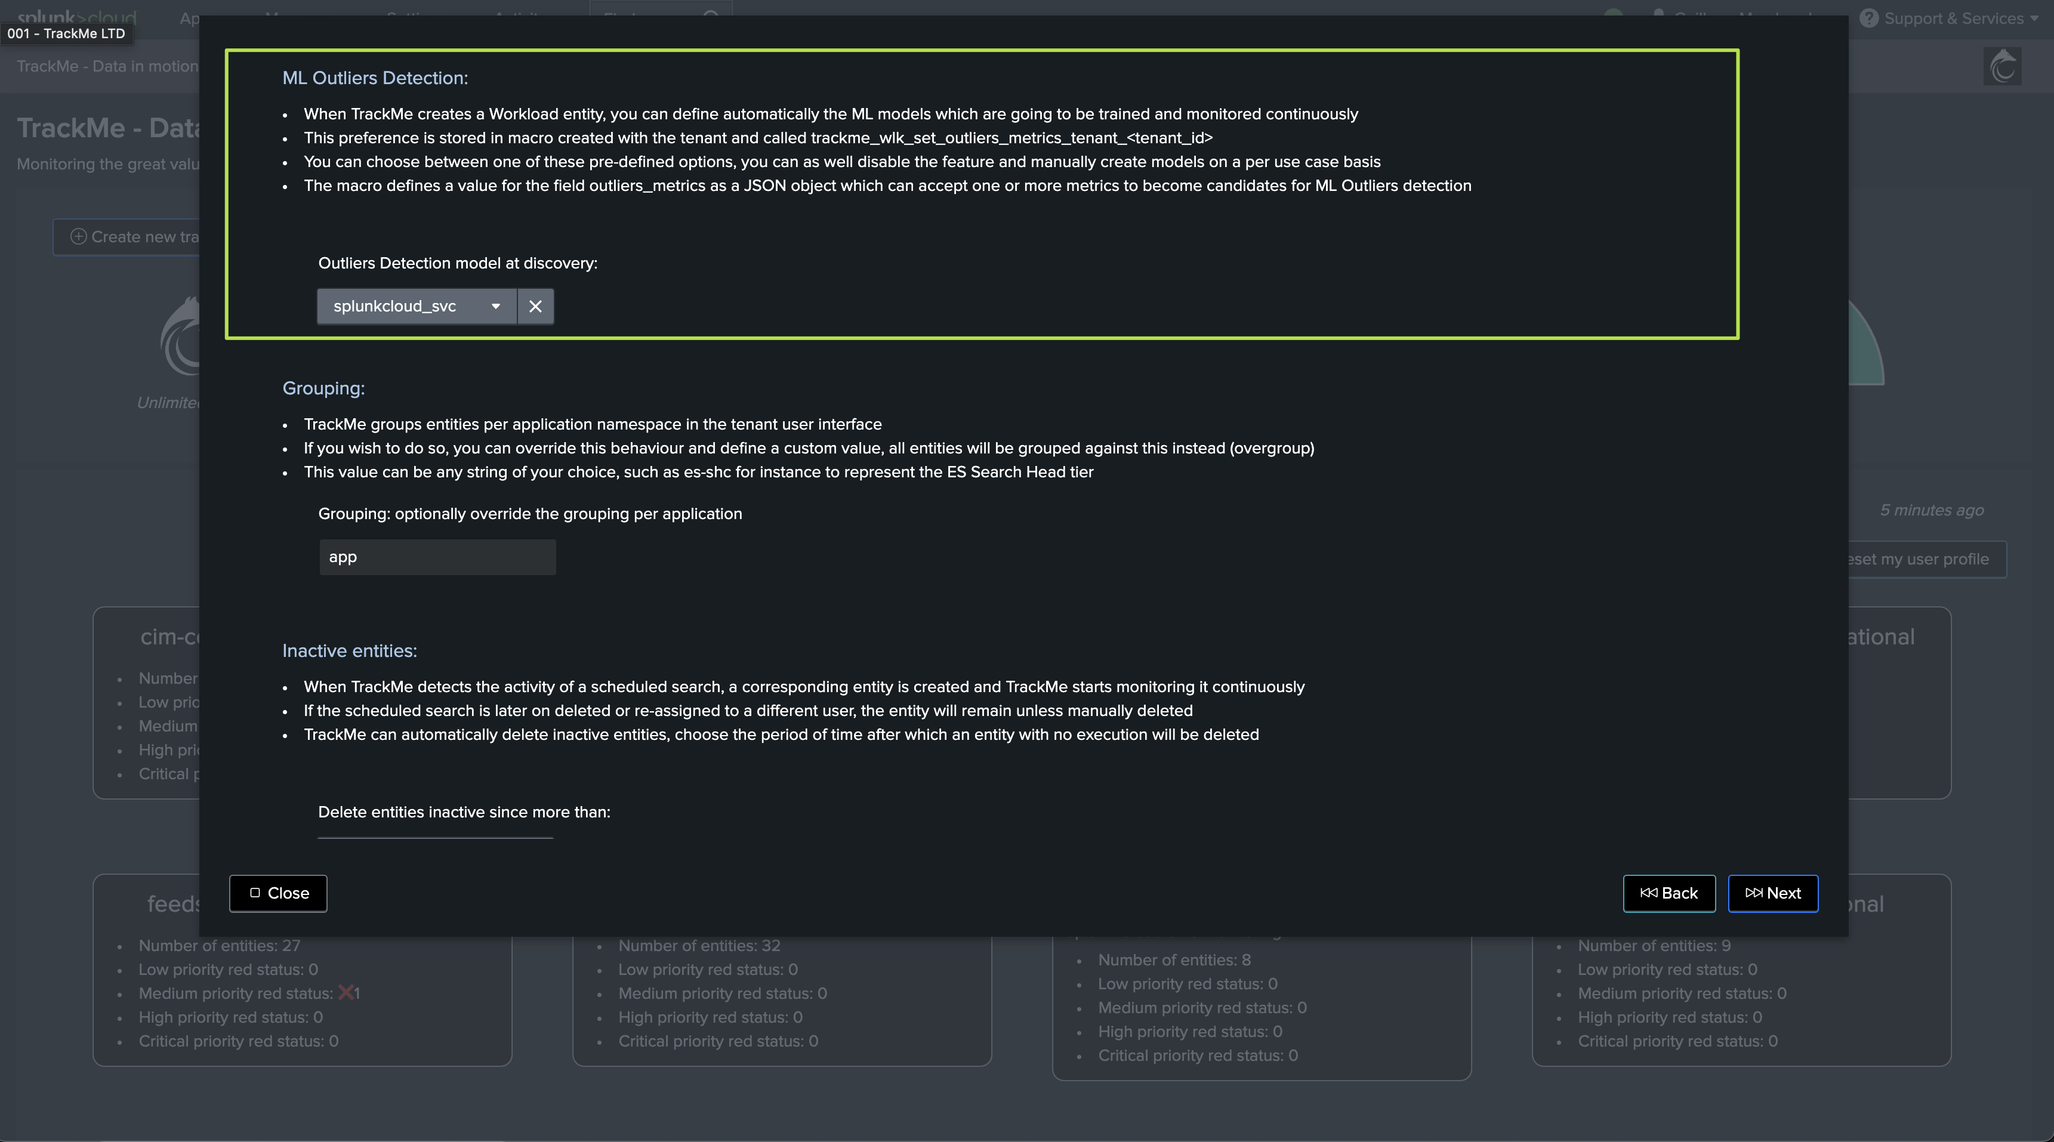Click the label Delete entities inactive since more than
Image resolution: width=2054 pixels, height=1142 pixels.
coord(464,812)
